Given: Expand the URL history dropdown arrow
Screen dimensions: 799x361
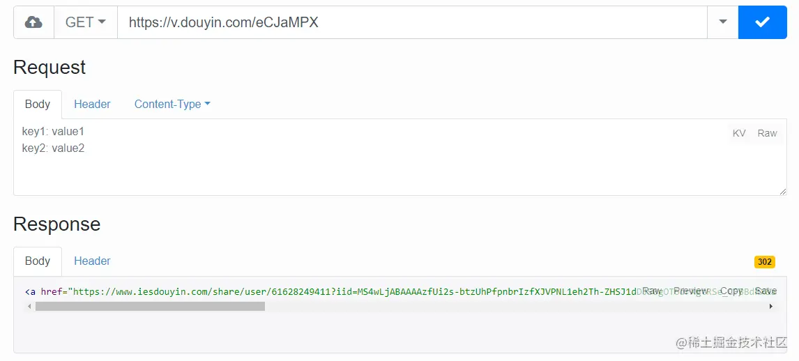Looking at the screenshot, I should (722, 22).
